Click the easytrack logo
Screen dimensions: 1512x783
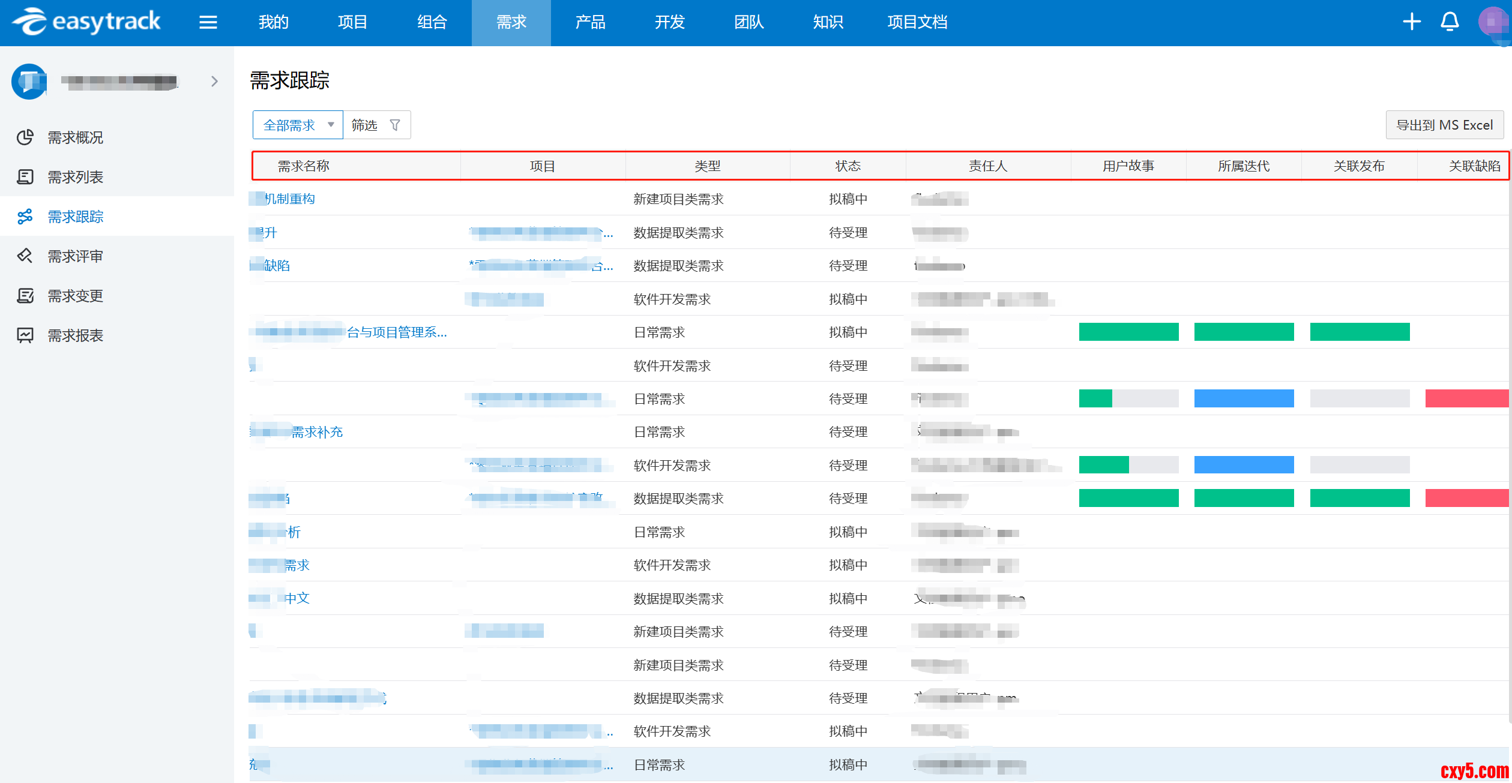pos(87,22)
